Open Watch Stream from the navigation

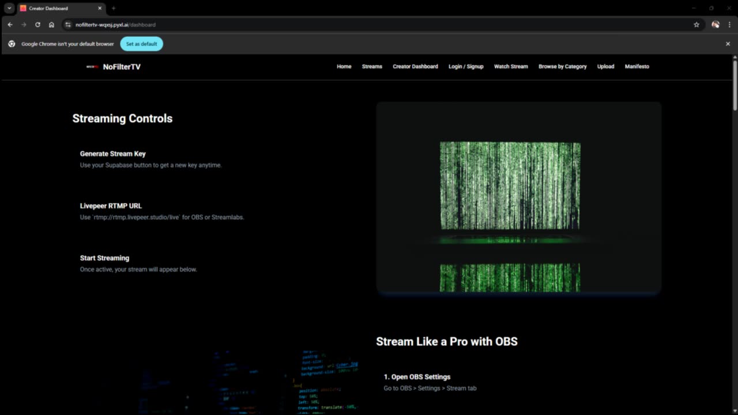(x=511, y=66)
